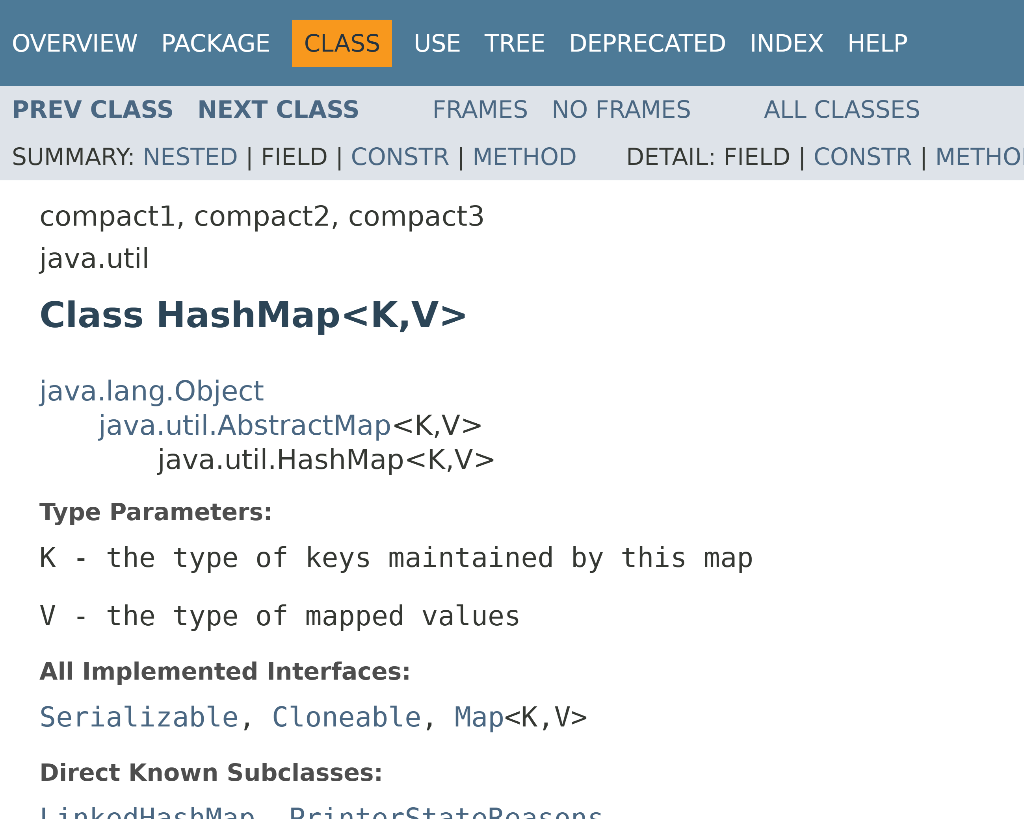Jump to Constr summary section
Screen dimensions: 1024x819
pos(400,157)
